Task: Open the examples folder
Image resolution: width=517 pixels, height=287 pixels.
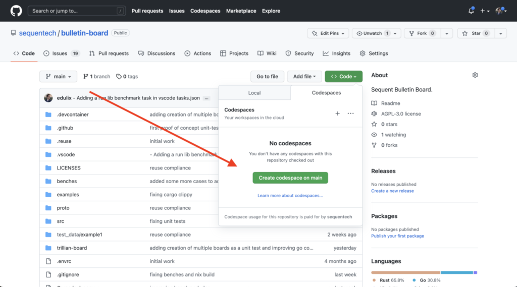Action: pyautogui.click(x=68, y=194)
